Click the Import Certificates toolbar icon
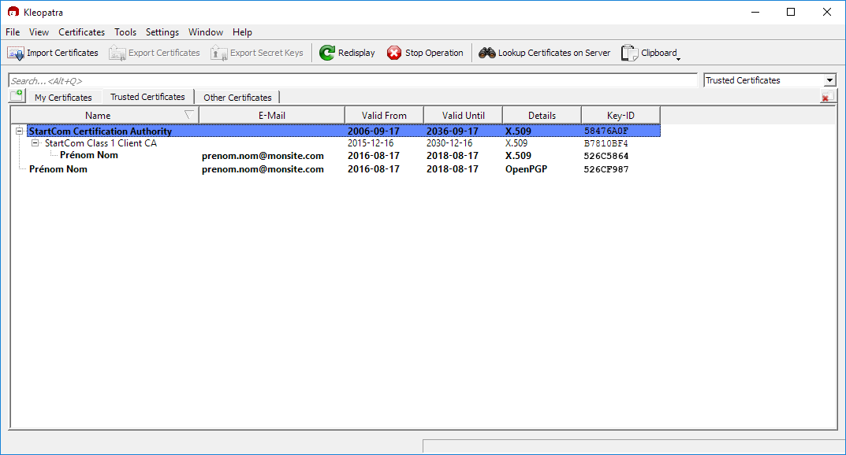The image size is (846, 455). point(16,53)
